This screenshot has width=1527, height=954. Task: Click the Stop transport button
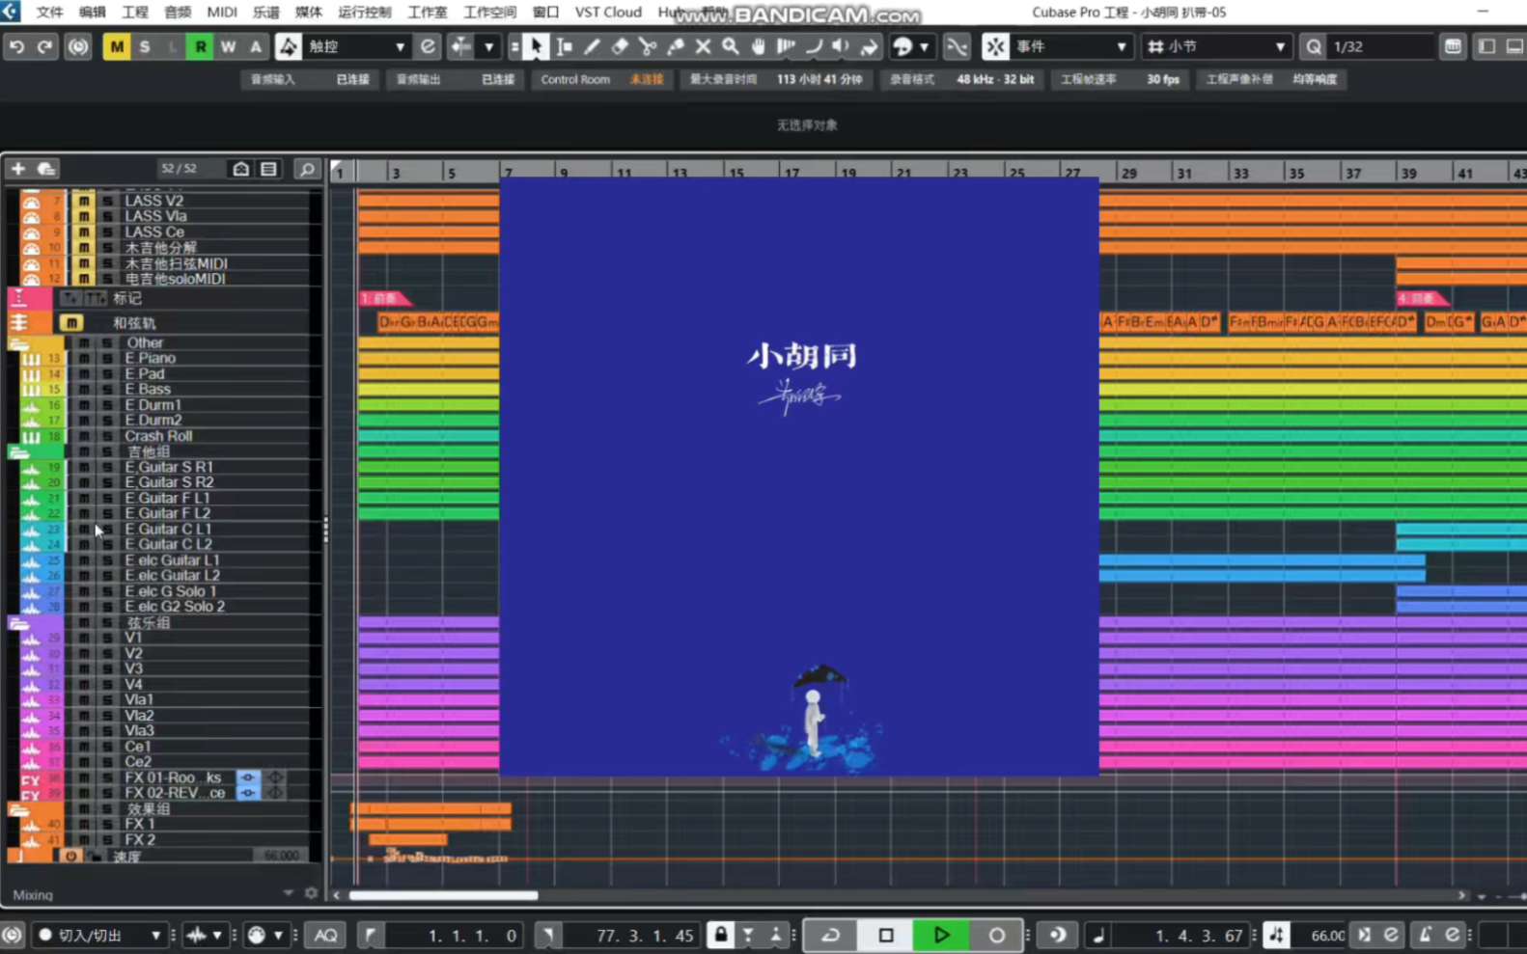(x=886, y=934)
